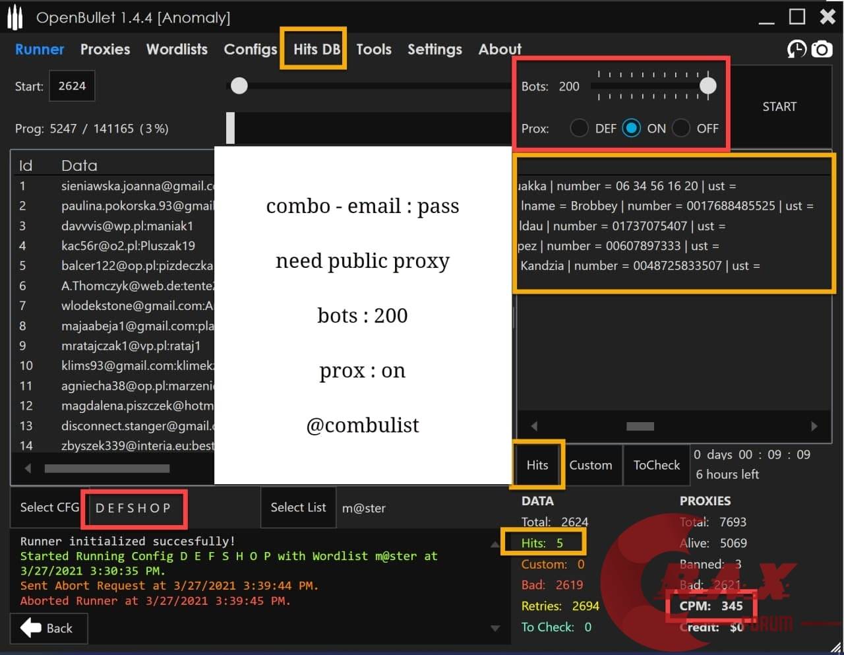Select the data row with Id 12
844x655 pixels.
[113, 406]
